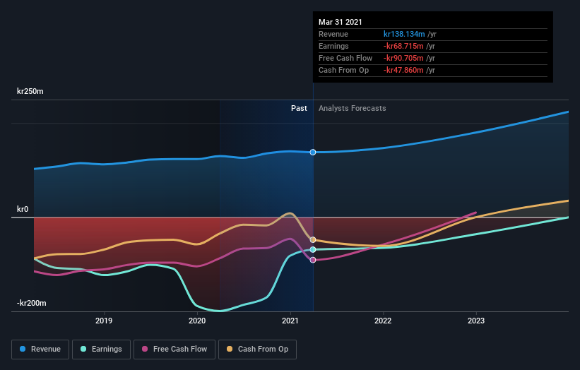Click the -kr47.860m cash from op value
The width and height of the screenshot is (580, 370).
(x=403, y=70)
